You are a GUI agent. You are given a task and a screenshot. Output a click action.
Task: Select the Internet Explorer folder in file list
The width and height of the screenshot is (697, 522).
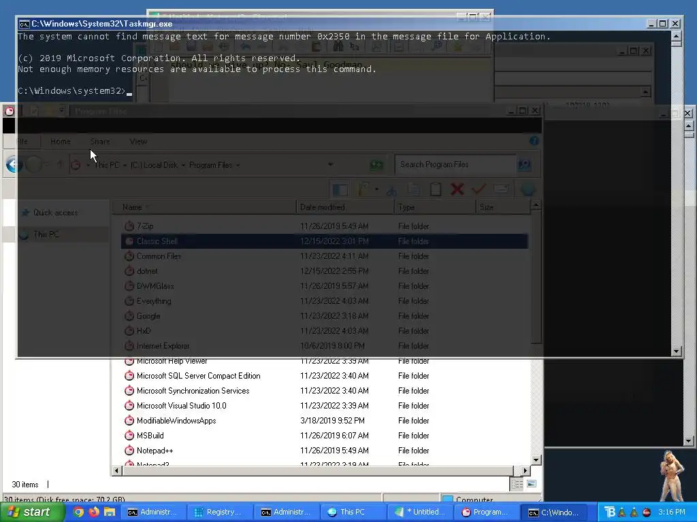click(x=163, y=346)
